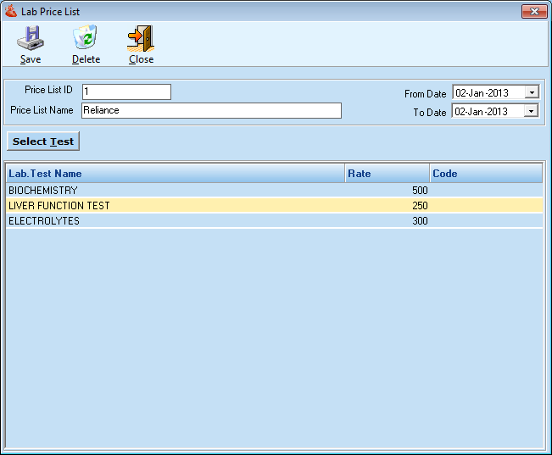Click the Code column header
Viewport: 552px width, 455px height.
point(486,174)
